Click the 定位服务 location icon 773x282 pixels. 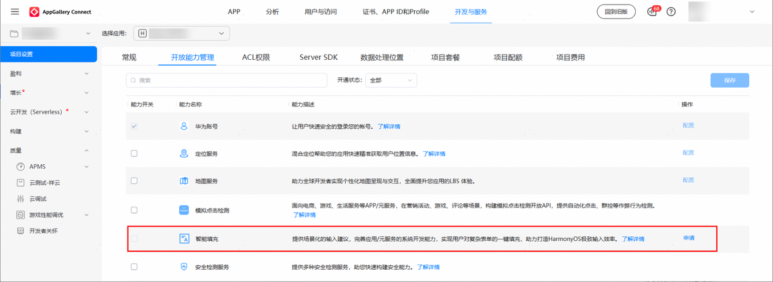183,153
